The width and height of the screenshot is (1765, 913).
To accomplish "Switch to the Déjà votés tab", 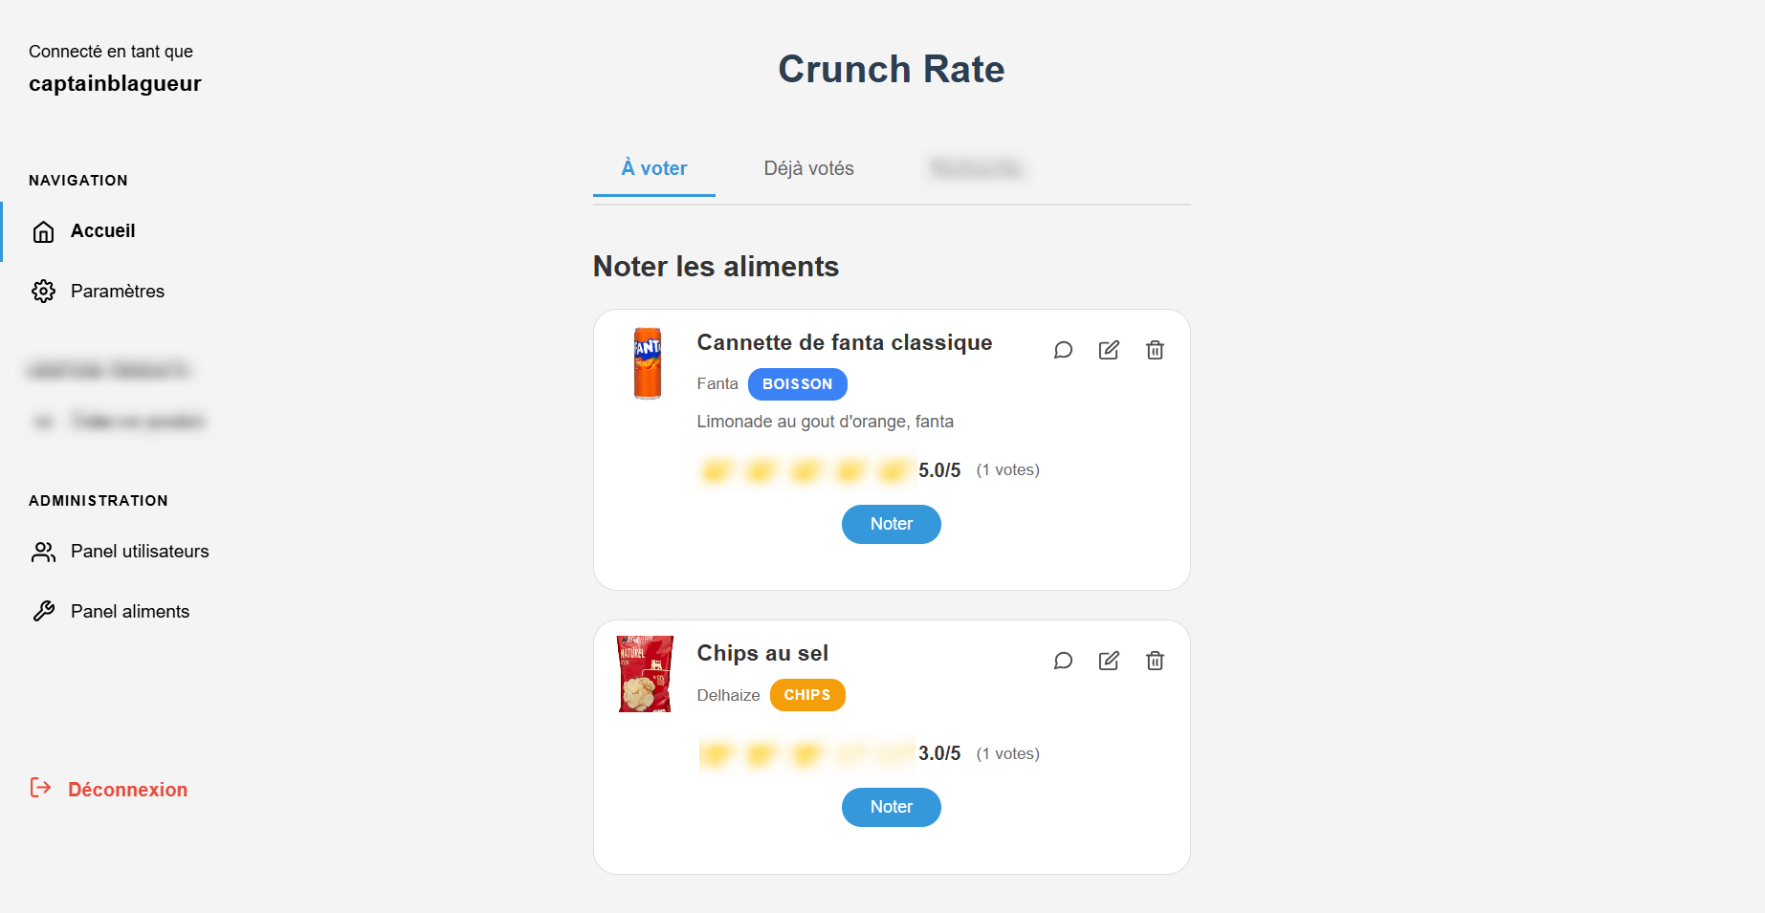I will pyautogui.click(x=808, y=168).
